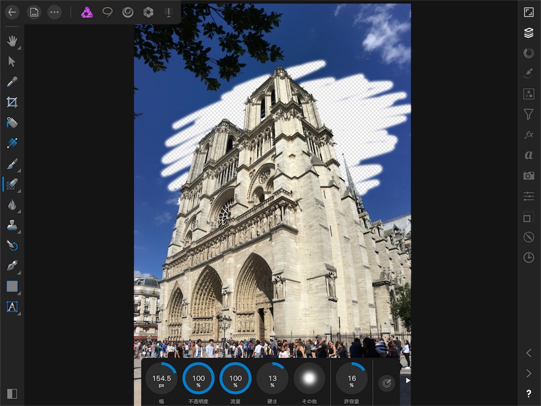Open help with the question mark
This screenshot has width=541, height=406.
(528, 393)
